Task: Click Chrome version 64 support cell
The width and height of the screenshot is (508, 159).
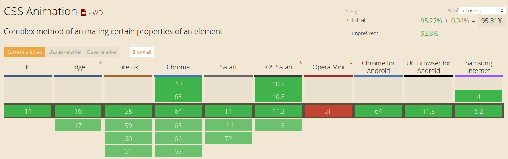Action: [178, 111]
